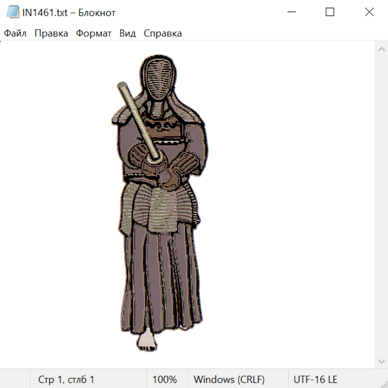Click the vertical scrollbar track
This screenshot has width=388, height=388.
[x=381, y=205]
